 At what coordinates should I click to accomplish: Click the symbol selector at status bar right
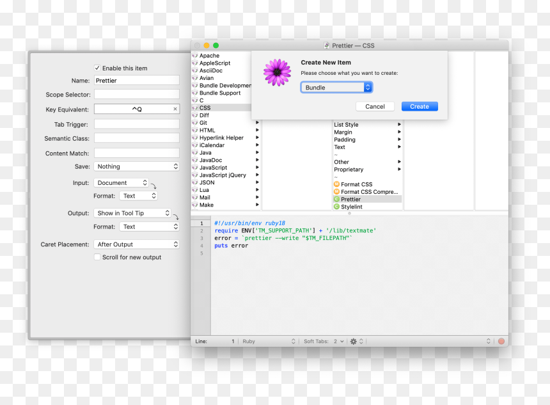pyautogui.click(x=488, y=342)
